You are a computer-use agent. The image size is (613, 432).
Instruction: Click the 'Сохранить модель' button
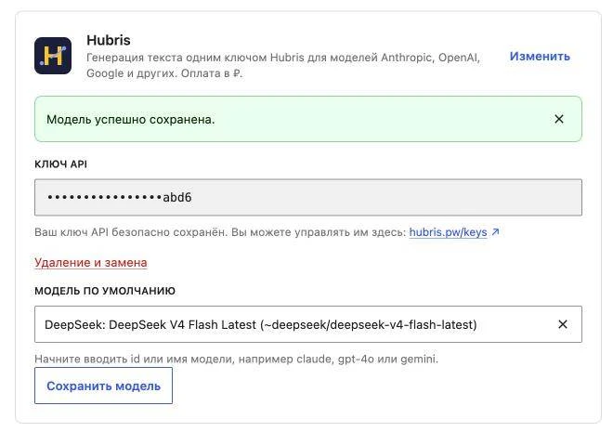coord(103,386)
